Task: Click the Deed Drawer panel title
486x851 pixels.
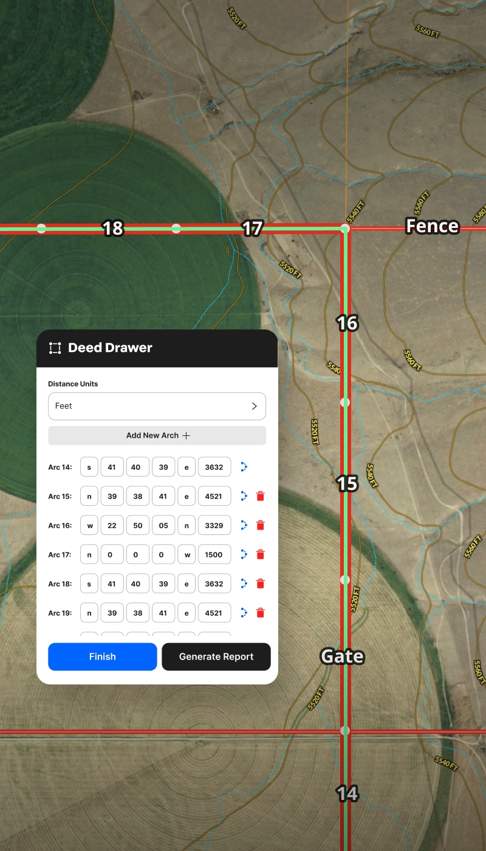Action: [110, 348]
